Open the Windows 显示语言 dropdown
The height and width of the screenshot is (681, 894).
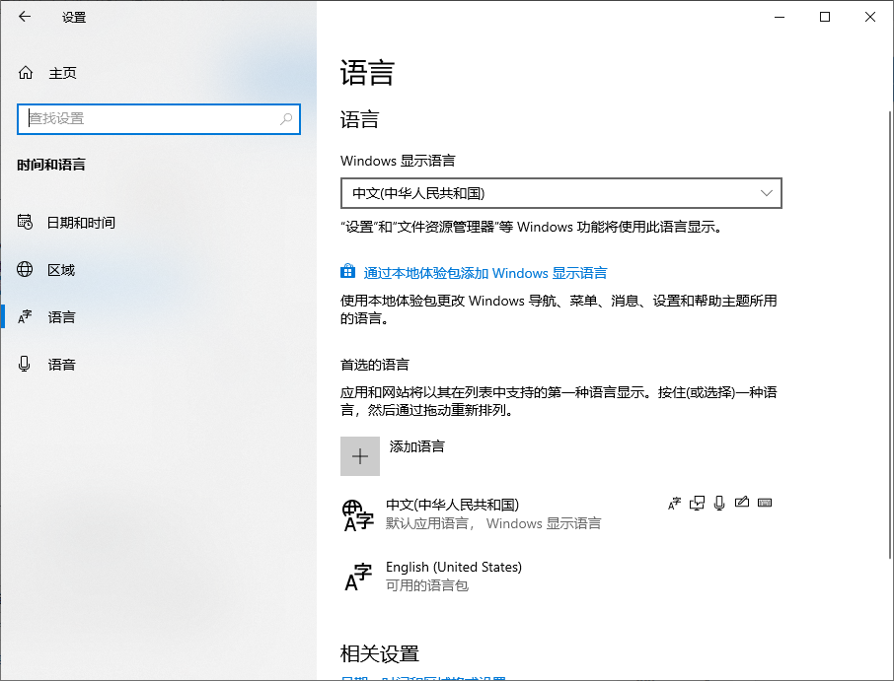(x=560, y=193)
